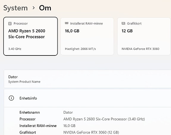Go back to System in breadcrumb
The height and width of the screenshot is (135, 171).
pyautogui.click(x=15, y=8)
